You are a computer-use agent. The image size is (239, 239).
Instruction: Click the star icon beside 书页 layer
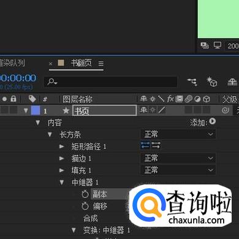coord(66,110)
